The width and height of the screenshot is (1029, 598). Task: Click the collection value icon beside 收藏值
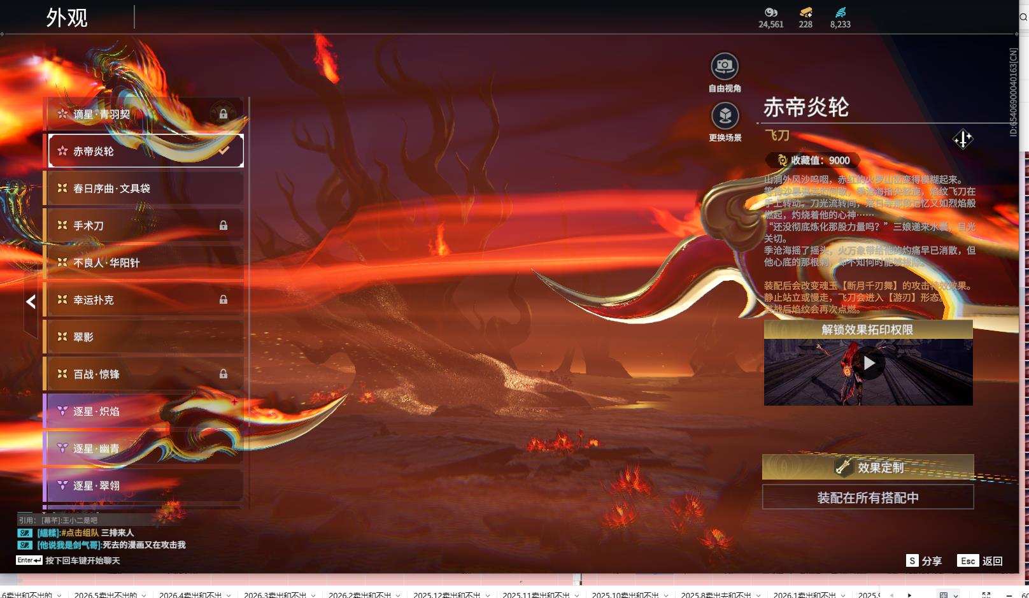(782, 160)
